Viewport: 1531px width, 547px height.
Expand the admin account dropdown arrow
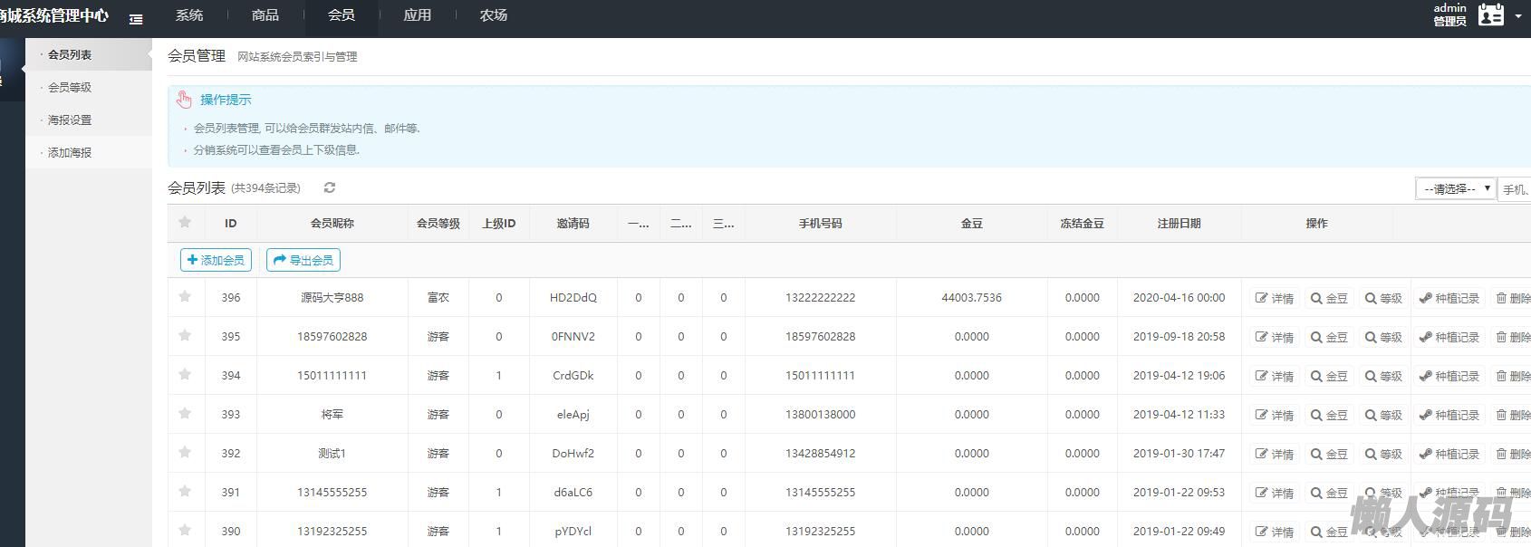pyautogui.click(x=1517, y=15)
